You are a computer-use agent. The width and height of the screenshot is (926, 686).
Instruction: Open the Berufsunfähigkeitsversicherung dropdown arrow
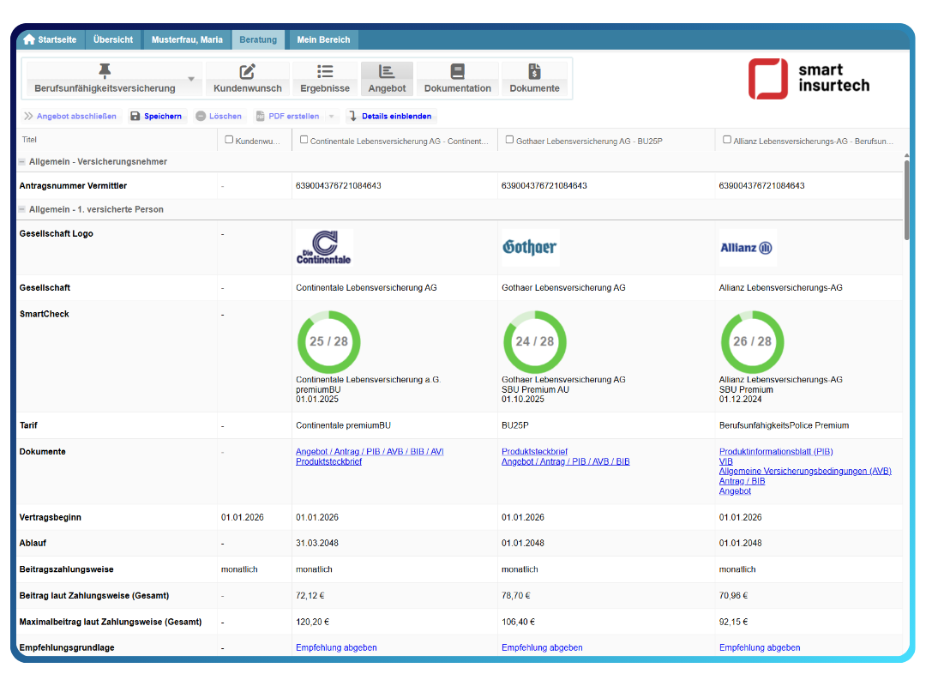click(191, 80)
